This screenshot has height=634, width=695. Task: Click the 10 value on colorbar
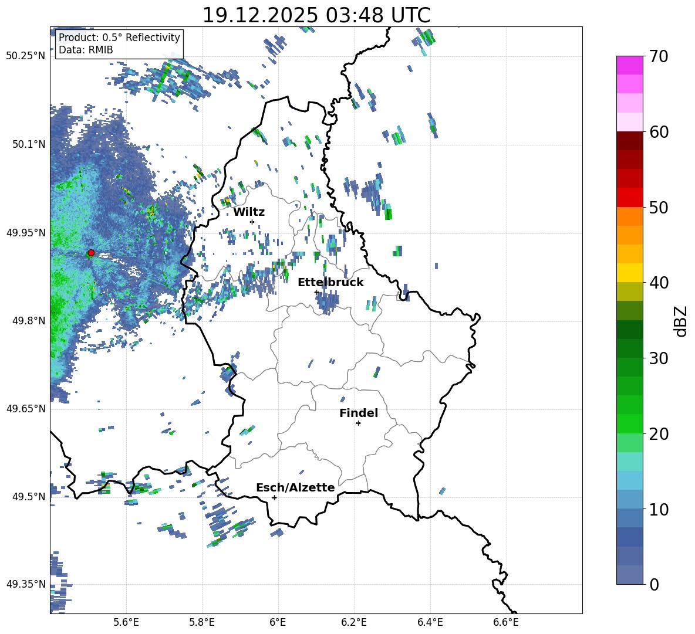click(x=658, y=509)
